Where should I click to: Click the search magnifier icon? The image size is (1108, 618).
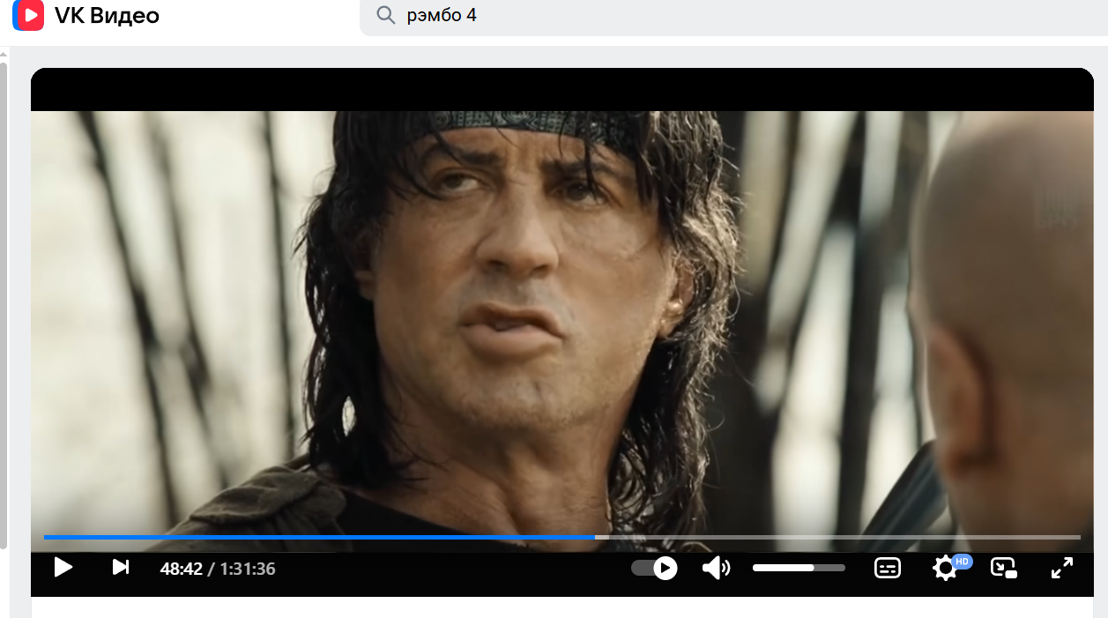coord(385,15)
